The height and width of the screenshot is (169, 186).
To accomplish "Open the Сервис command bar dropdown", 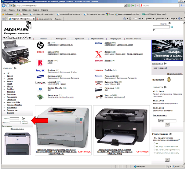I will pyautogui.click(x=173, y=19).
